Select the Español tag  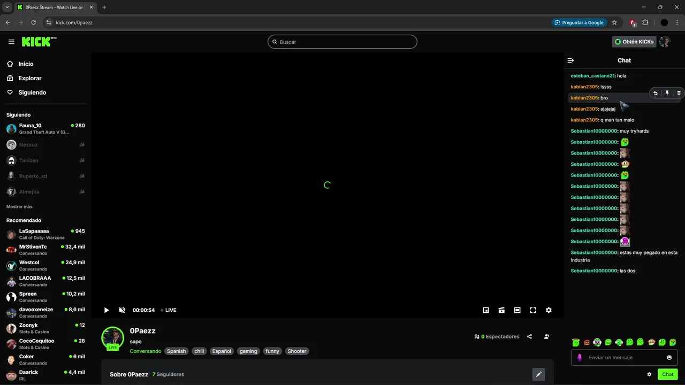coord(222,351)
